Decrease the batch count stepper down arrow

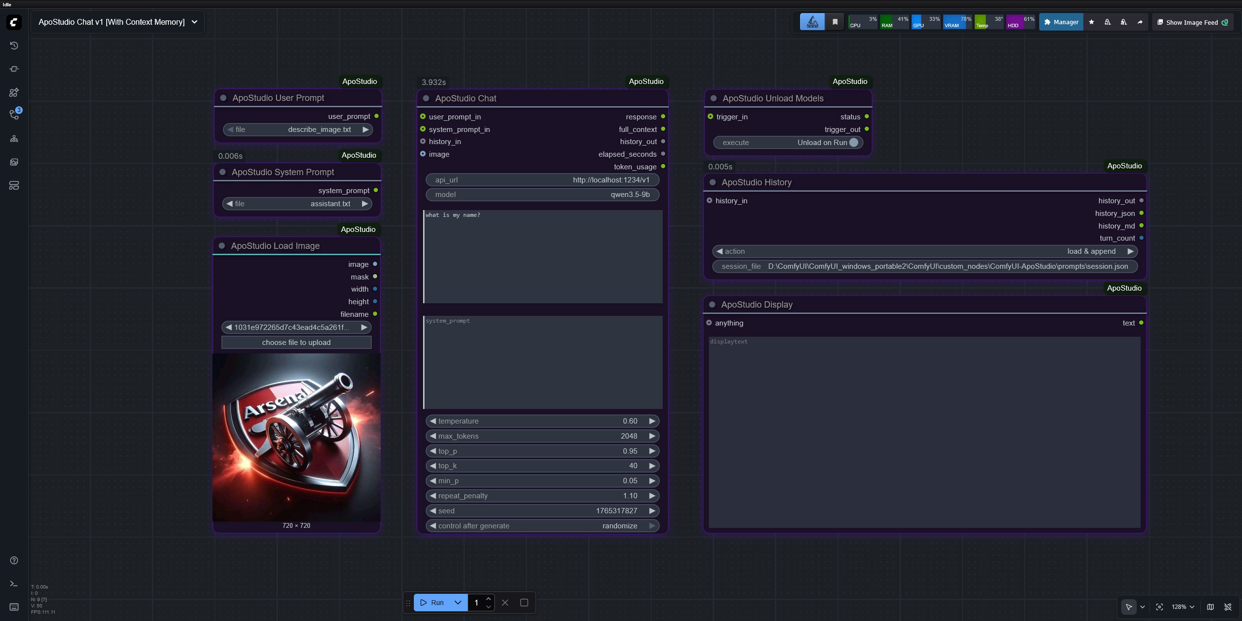(489, 606)
